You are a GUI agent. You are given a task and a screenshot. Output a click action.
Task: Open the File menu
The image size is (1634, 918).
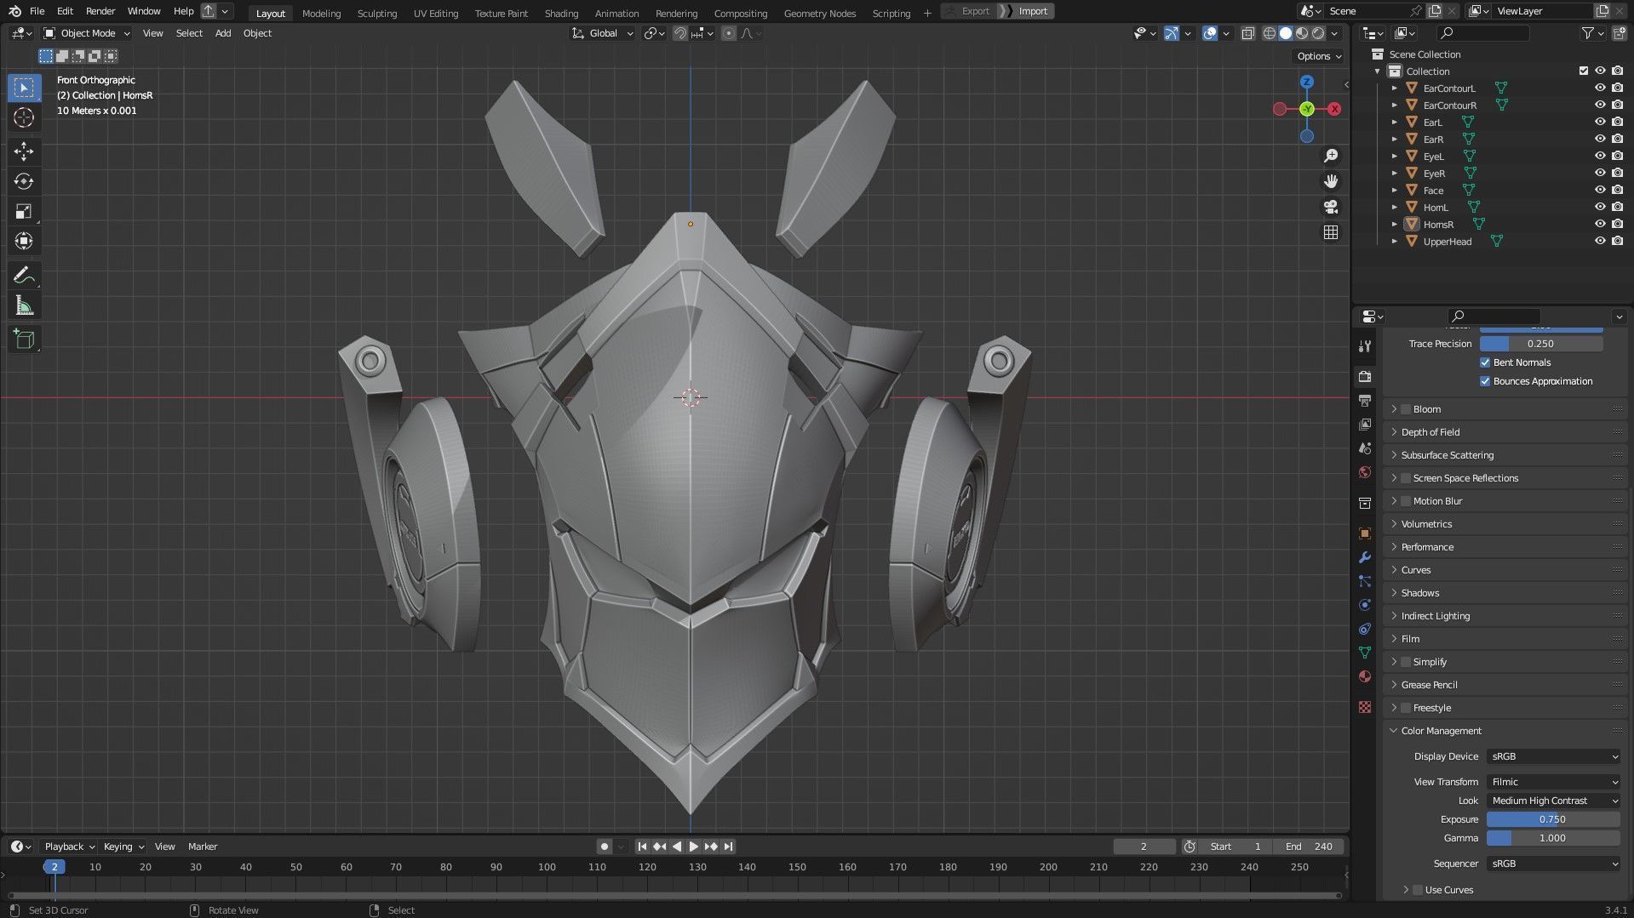37,11
